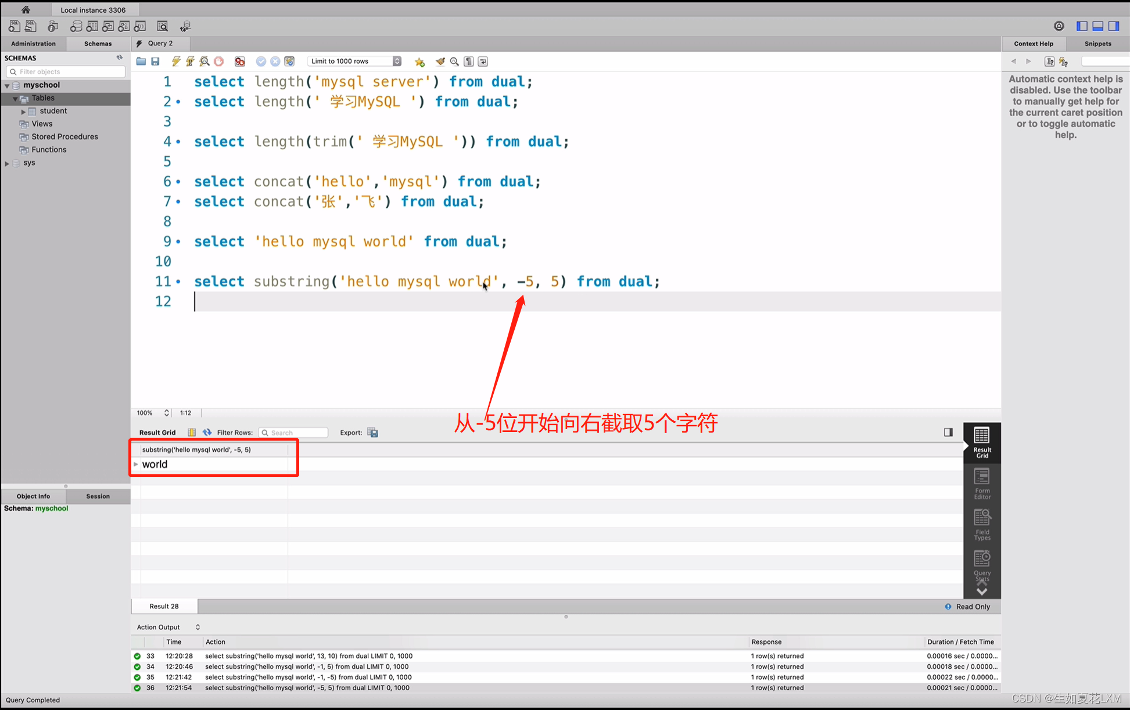Click the Find and Replace icon

(x=455, y=62)
